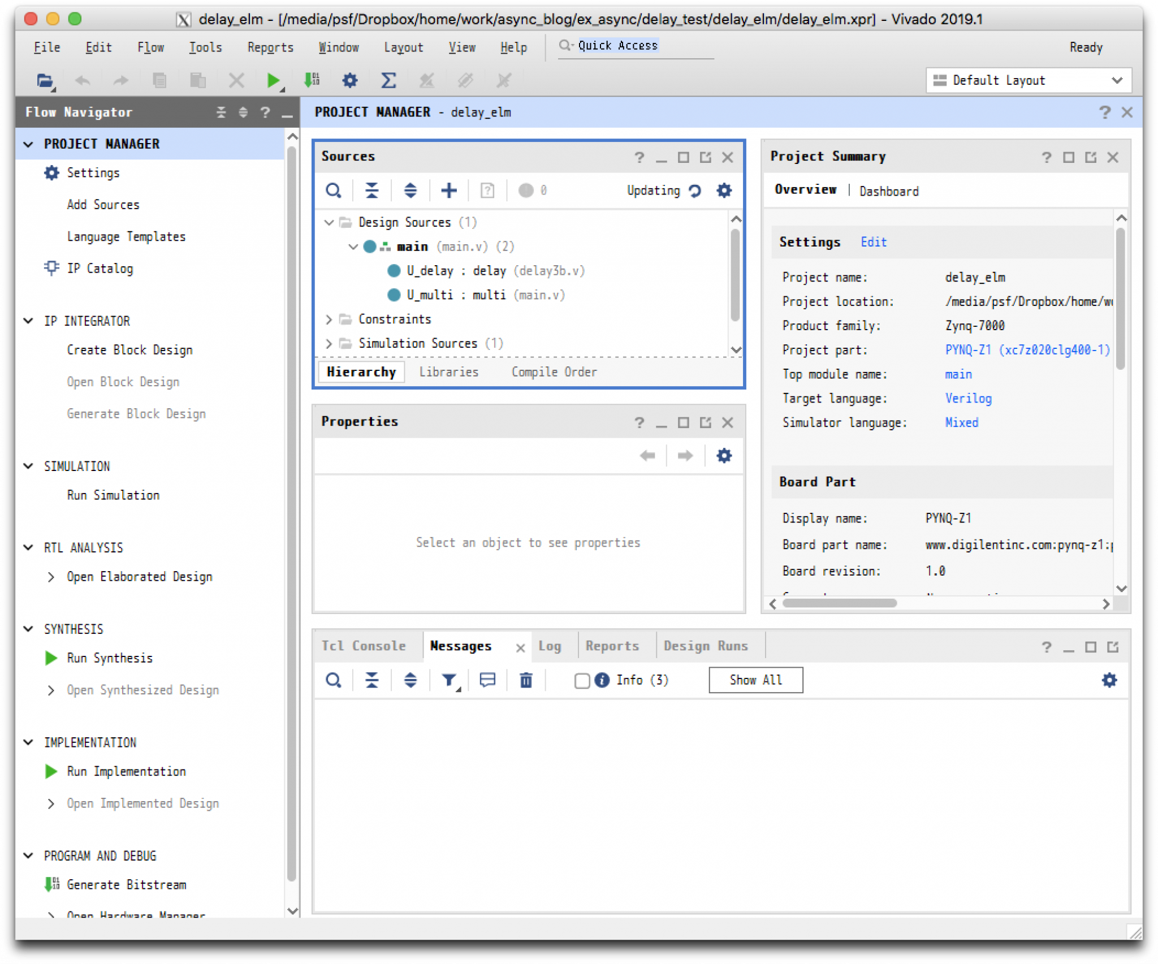Click the plus icon to add sources
Screen dimensions: 1158x964
[x=448, y=191]
